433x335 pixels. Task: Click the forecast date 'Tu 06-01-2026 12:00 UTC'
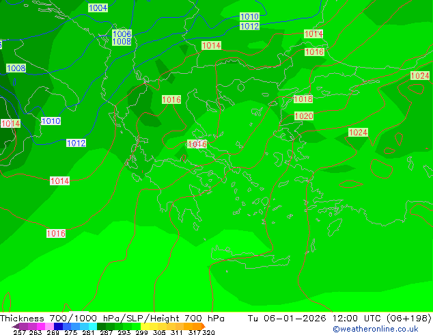click(x=316, y=319)
